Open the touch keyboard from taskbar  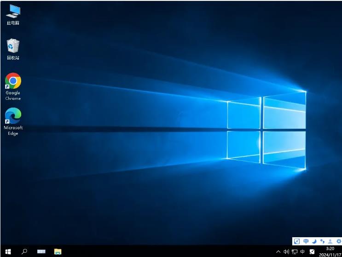[x=41, y=251]
